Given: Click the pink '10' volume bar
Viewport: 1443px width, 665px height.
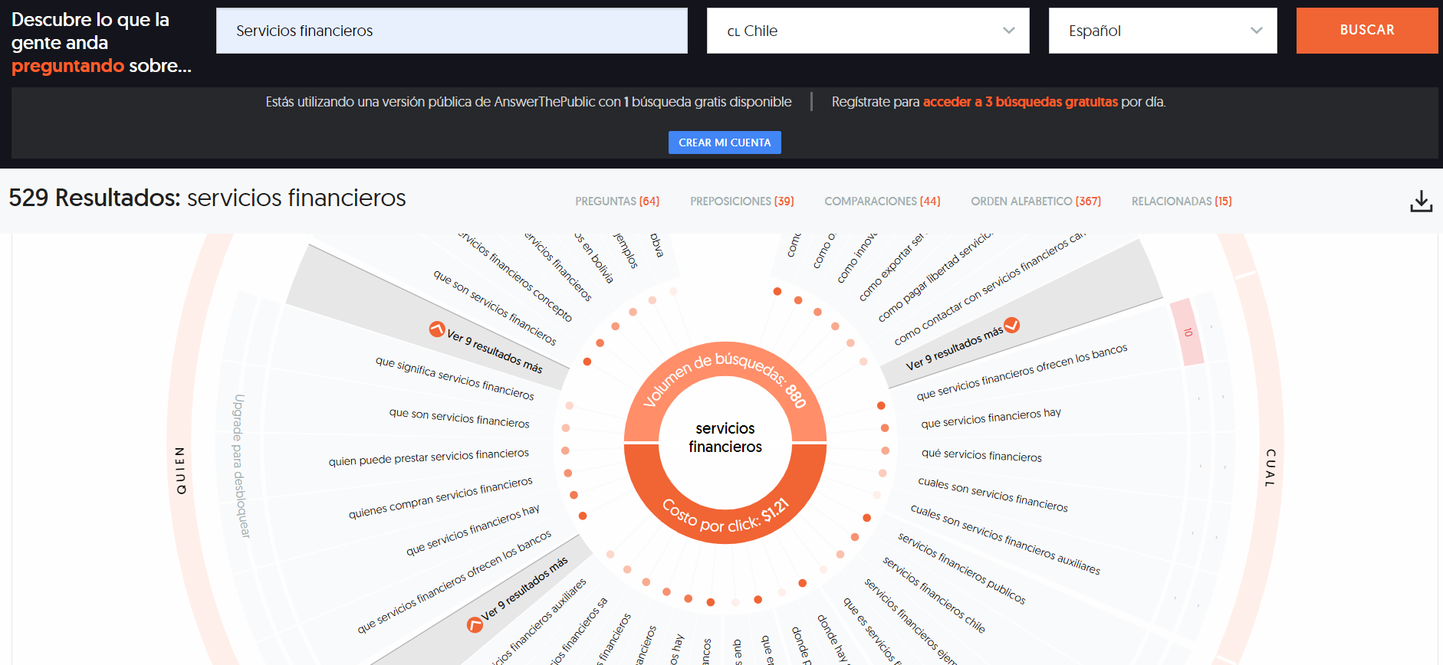Looking at the screenshot, I should point(1187,332).
